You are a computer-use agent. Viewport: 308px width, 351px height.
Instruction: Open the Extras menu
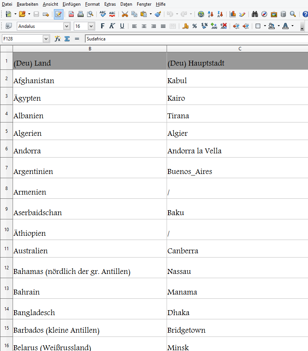110,4
